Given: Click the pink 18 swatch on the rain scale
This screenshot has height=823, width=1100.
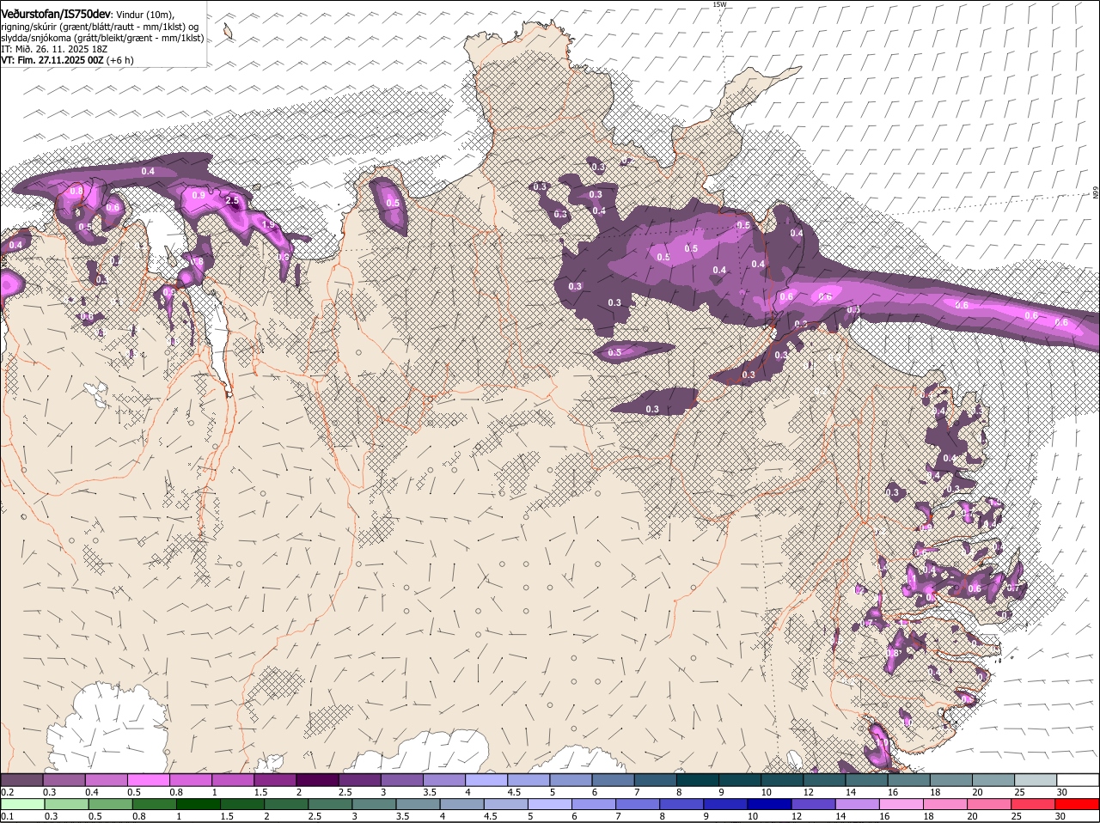Looking at the screenshot, I should pos(945,804).
